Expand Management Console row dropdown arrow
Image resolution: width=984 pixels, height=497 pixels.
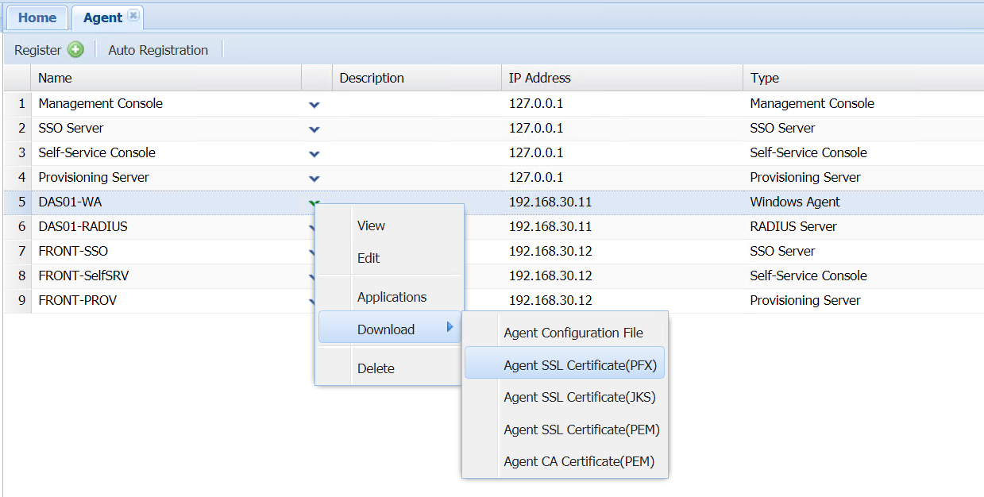click(x=314, y=104)
